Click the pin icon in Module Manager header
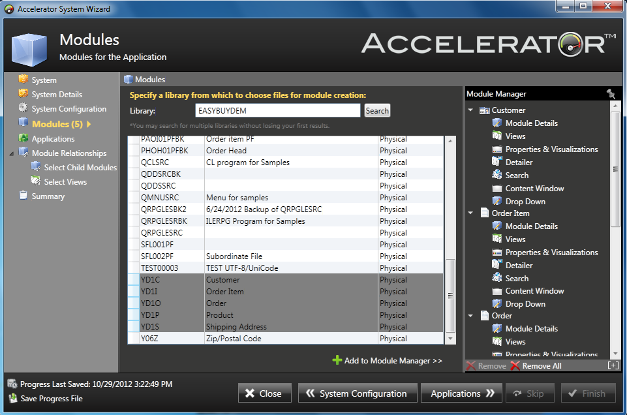This screenshot has width=627, height=415. point(611,94)
